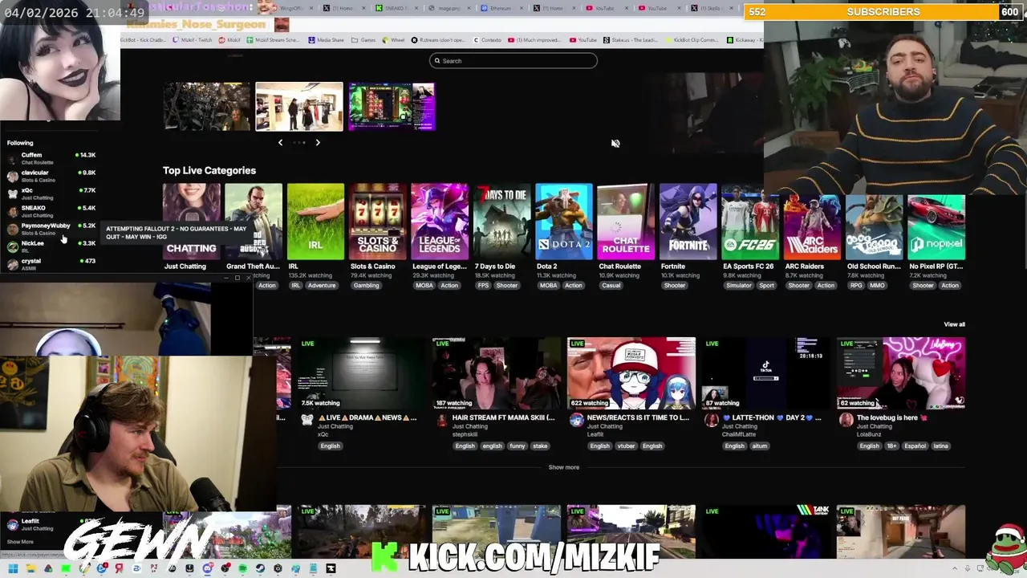This screenshot has height=578, width=1027.
Task: Click the FPS tag under 7 Days to Die
Action: click(483, 286)
